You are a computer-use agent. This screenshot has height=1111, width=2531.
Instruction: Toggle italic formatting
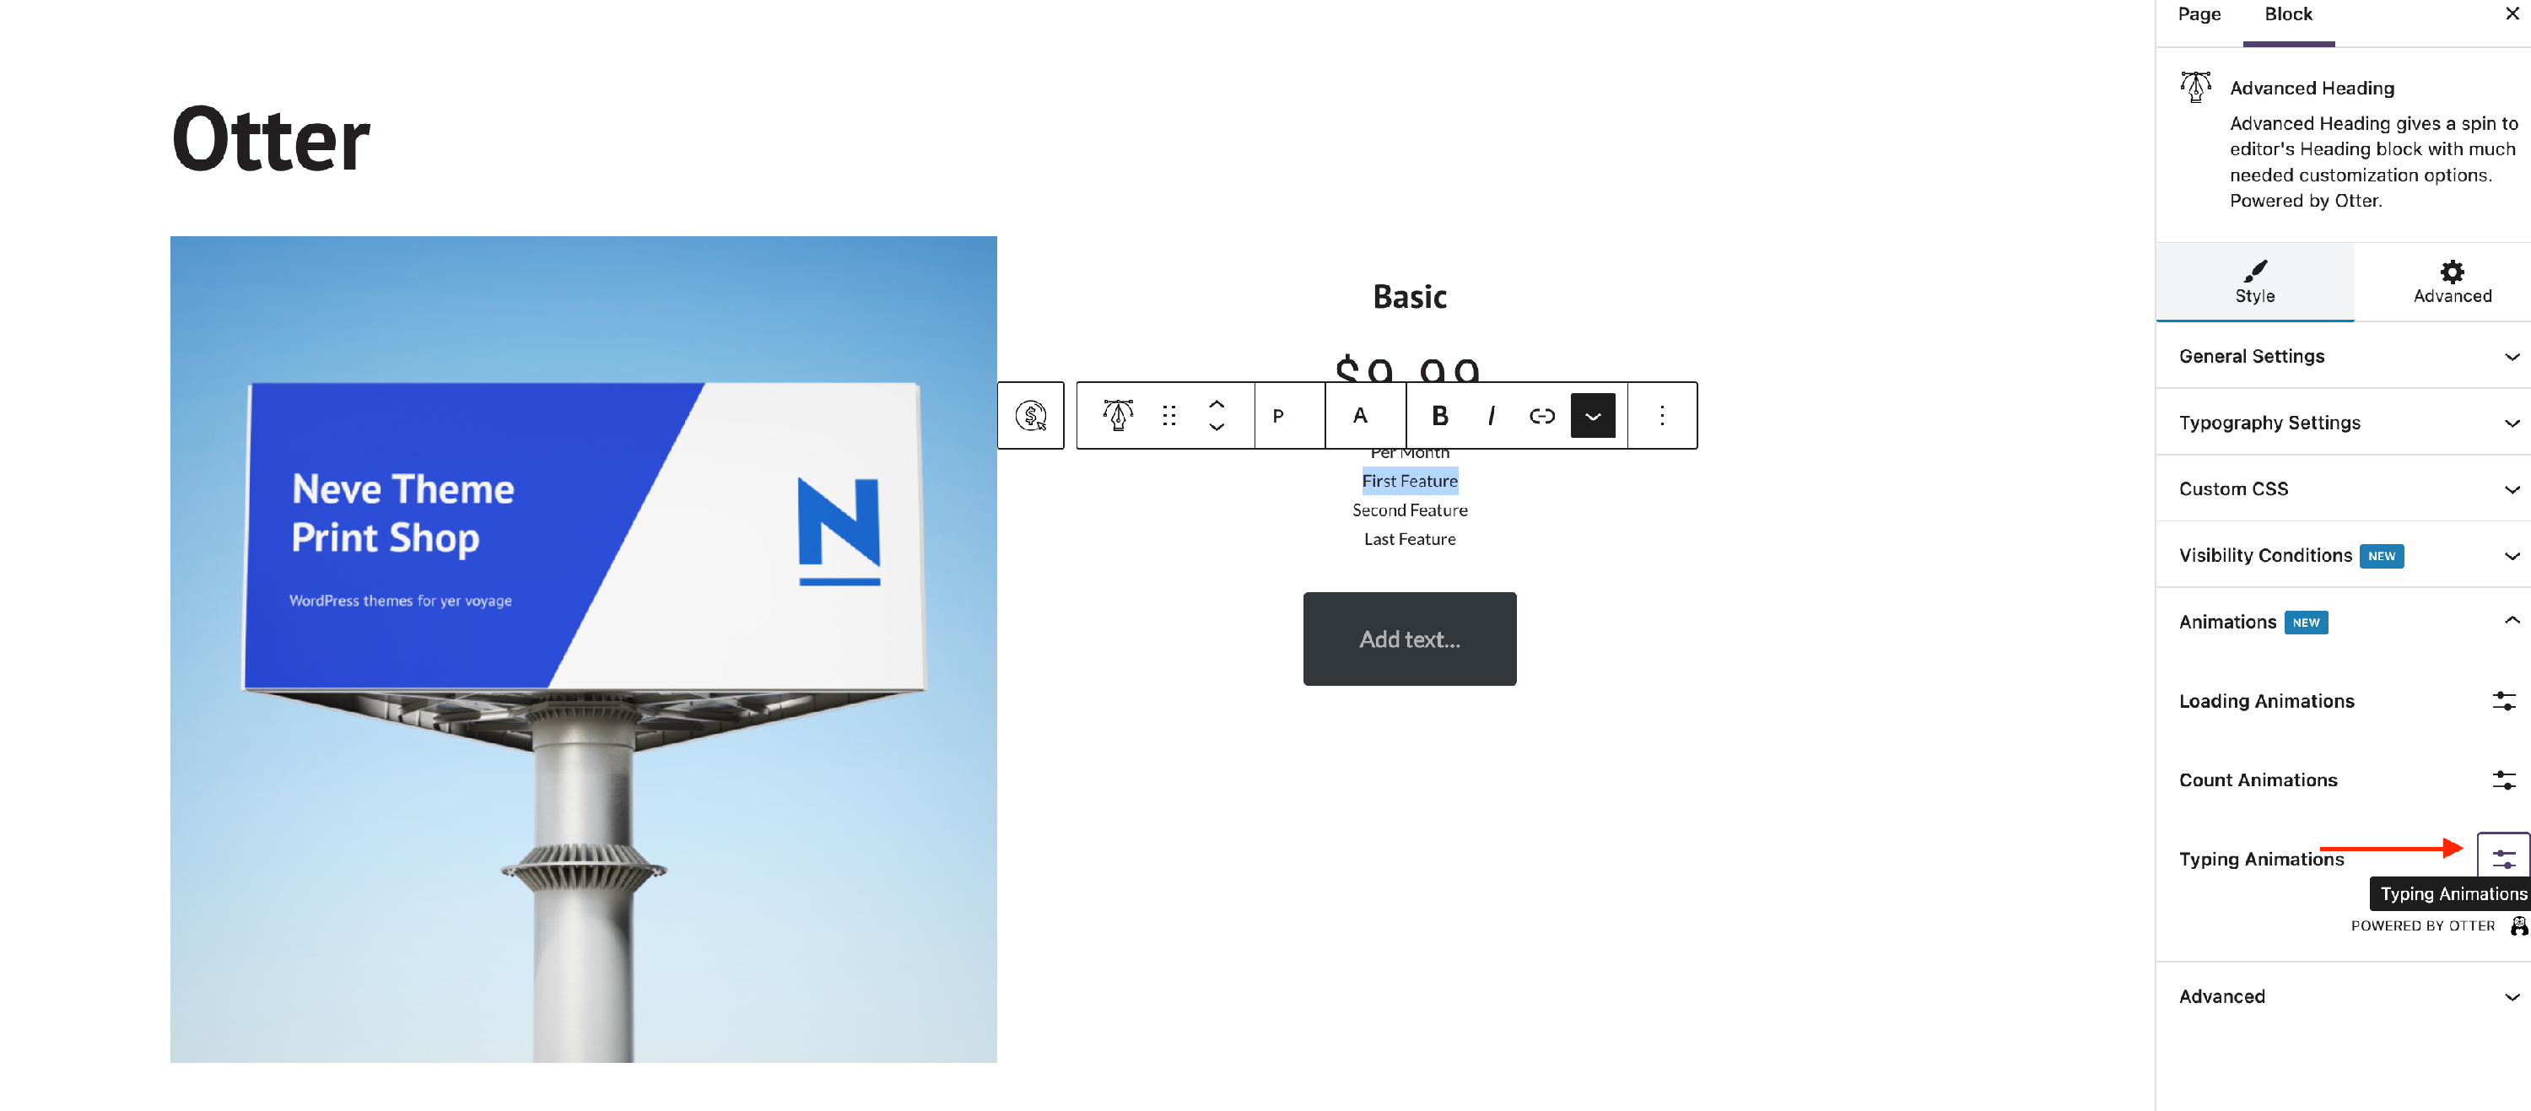tap(1491, 416)
